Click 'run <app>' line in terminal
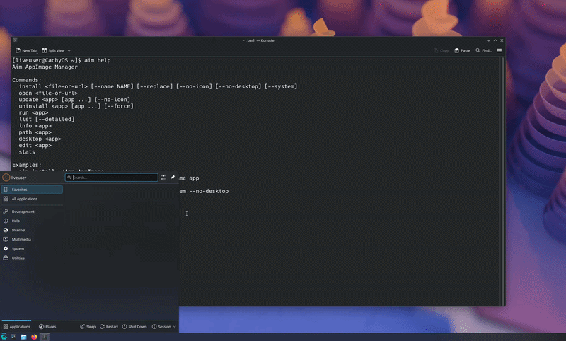Viewport: 566px width, 341px height. pos(33,112)
